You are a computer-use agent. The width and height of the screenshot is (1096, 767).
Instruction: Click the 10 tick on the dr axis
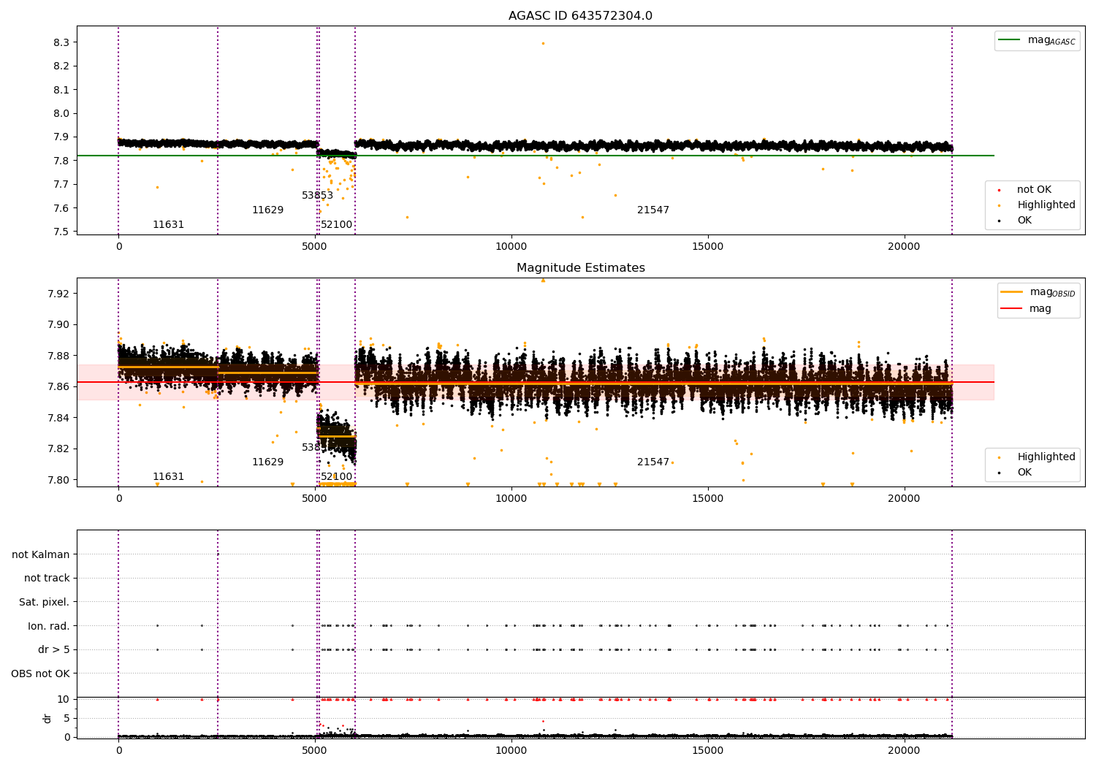point(64,700)
